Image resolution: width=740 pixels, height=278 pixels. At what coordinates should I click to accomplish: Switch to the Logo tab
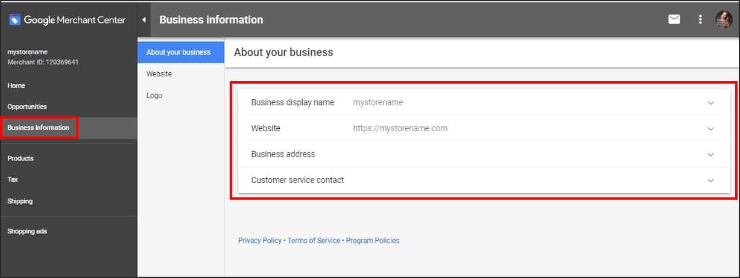tap(154, 96)
